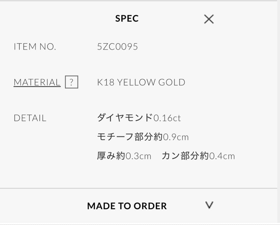Click the DETAIL label on the left
Screen dimensions: 280x225
(30, 118)
